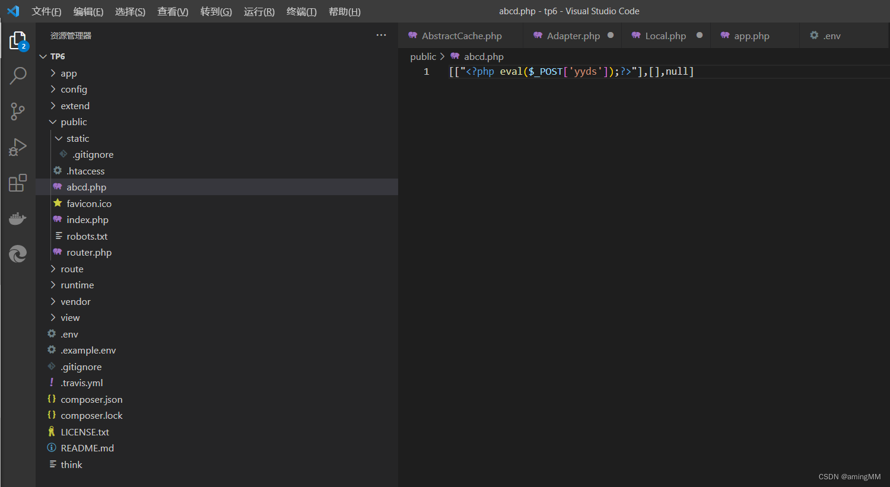Open the Docker view icon
Viewport: 890px width, 487px height.
pyautogui.click(x=18, y=218)
